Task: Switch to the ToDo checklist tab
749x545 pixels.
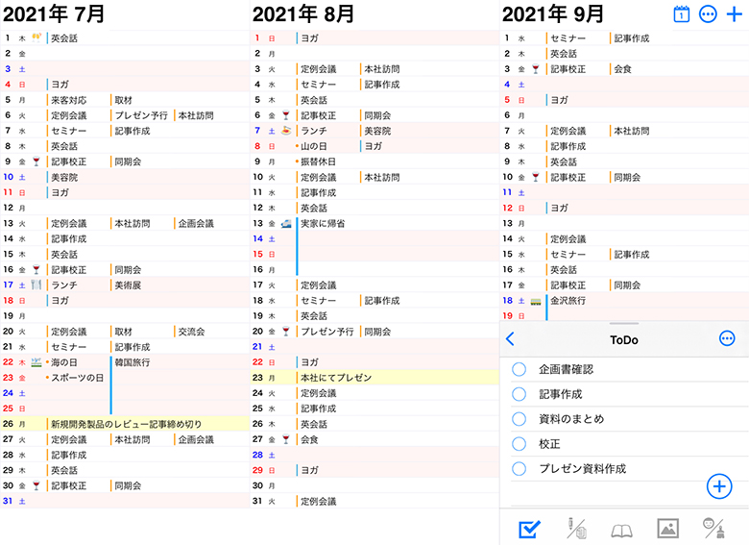Action: pos(529,528)
